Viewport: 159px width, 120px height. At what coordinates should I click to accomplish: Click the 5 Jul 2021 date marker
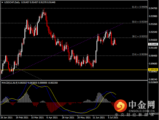click(x=113, y=118)
